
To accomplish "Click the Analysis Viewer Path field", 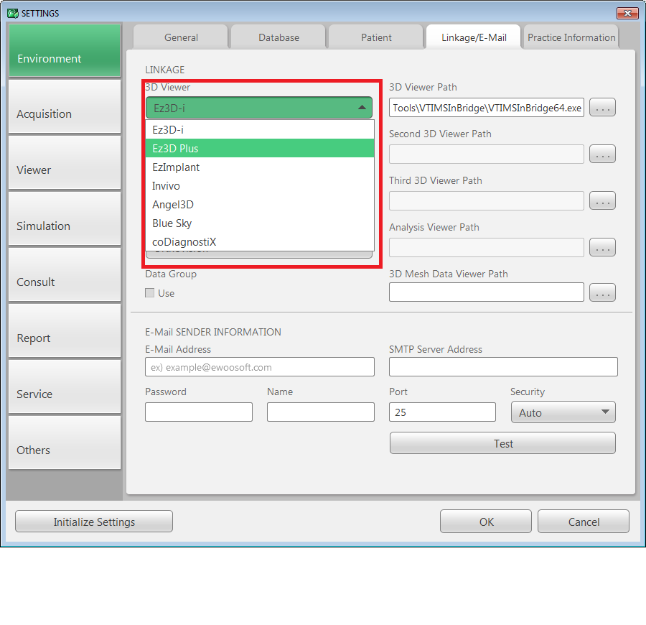I will [x=486, y=247].
